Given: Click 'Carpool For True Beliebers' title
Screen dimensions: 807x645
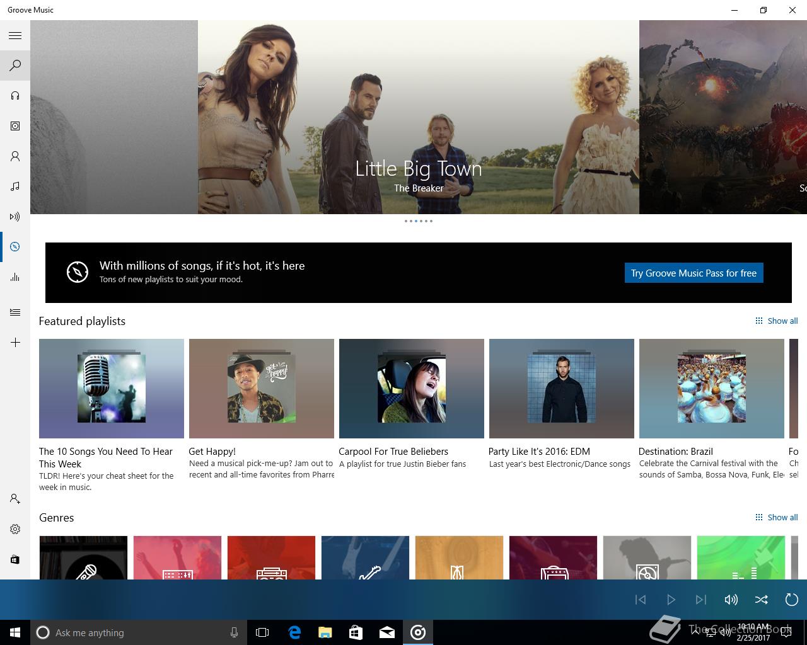Looking at the screenshot, I should coord(393,452).
